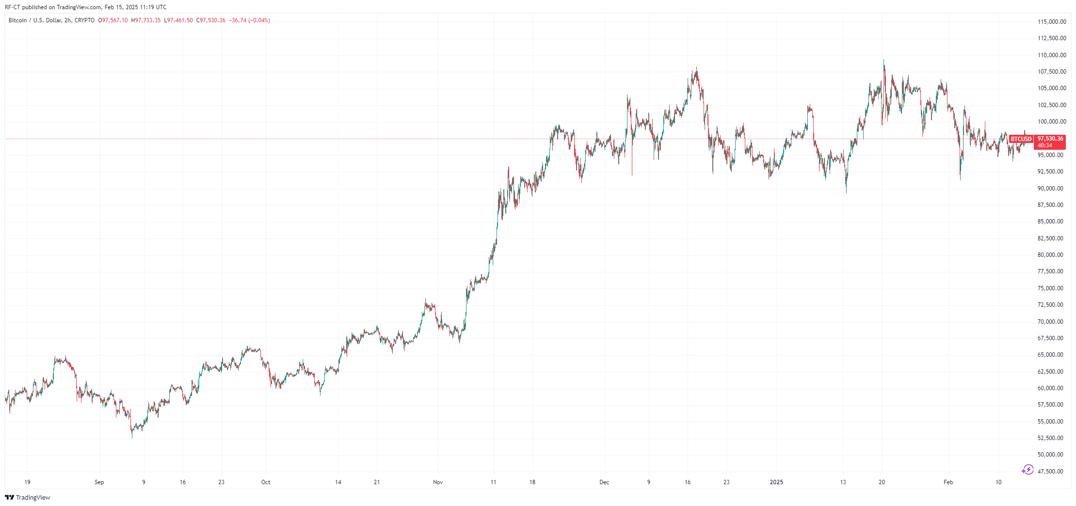Click the TradingView logo at bottom
Screen dimensions: 1076x506
(28, 497)
